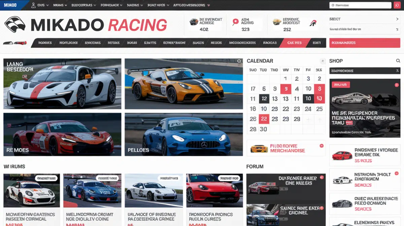Click the magnifier icon inside the top search field
This screenshot has height=226, width=404.
(333, 5)
